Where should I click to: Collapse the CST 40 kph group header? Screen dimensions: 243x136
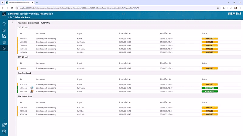pyautogui.click(x=129, y=57)
